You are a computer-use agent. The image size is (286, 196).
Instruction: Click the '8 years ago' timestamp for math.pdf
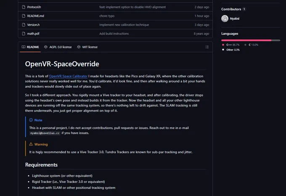click(201, 34)
